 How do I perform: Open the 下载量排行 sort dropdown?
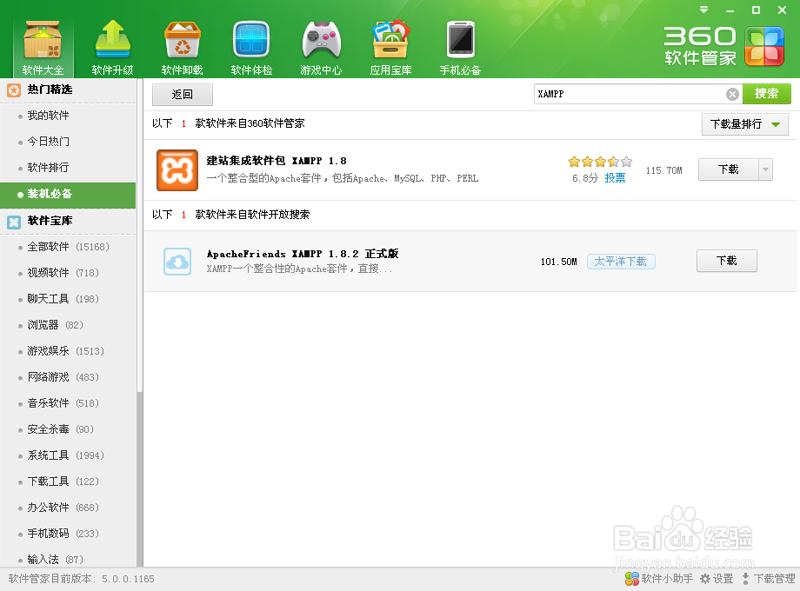point(745,124)
